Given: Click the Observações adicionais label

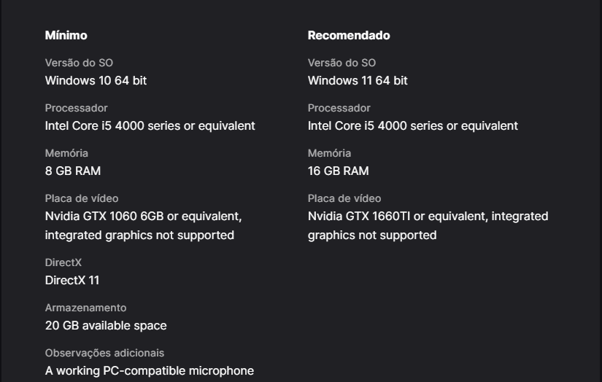Looking at the screenshot, I should coord(104,353).
